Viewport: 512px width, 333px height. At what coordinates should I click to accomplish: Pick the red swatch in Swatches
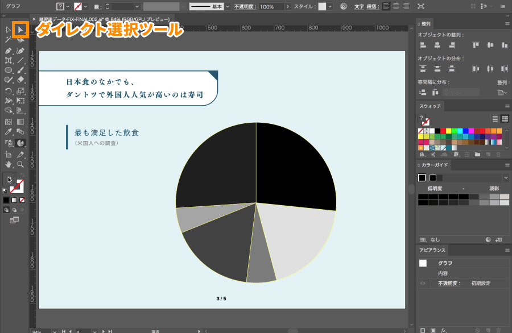(443, 131)
